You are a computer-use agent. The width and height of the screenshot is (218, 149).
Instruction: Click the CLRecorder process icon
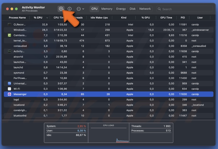tap(9, 25)
